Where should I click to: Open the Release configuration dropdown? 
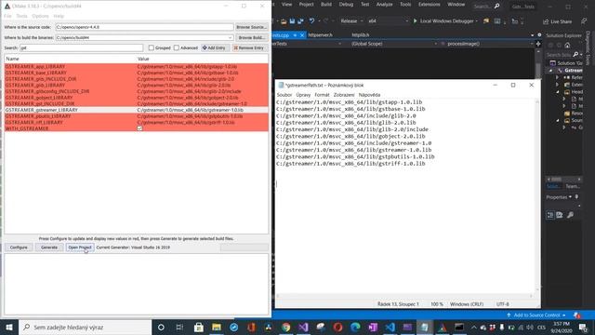tap(362, 21)
